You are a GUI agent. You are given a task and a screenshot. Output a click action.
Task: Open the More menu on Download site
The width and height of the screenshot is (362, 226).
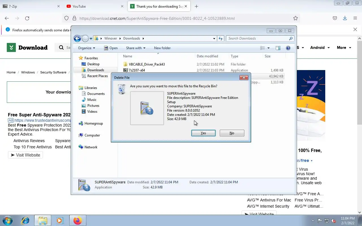344,47
